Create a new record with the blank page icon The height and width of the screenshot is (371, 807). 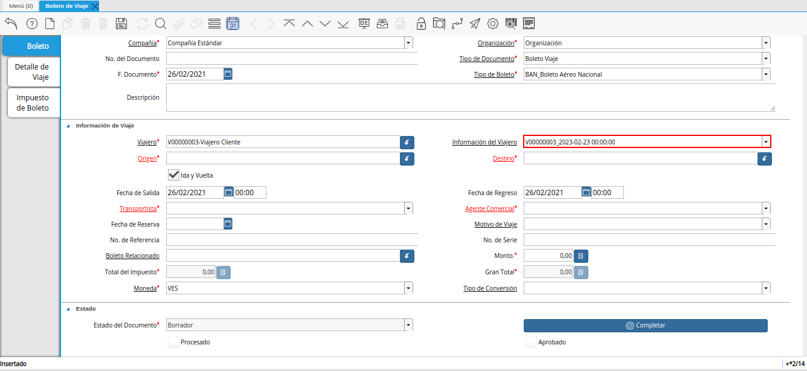tap(50, 24)
